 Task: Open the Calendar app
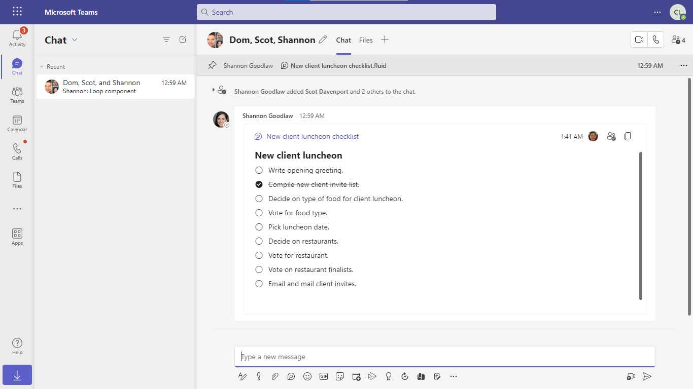[17, 123]
